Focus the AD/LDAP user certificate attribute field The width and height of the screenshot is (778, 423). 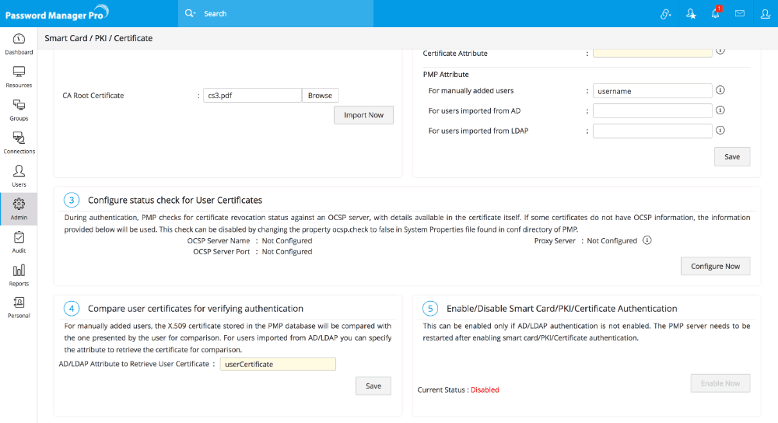point(276,364)
